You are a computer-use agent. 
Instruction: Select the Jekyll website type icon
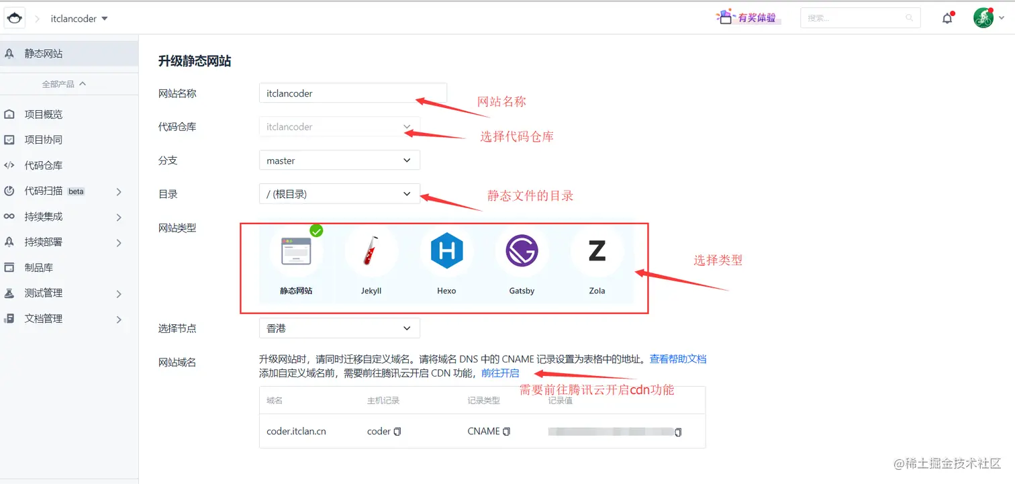(371, 250)
